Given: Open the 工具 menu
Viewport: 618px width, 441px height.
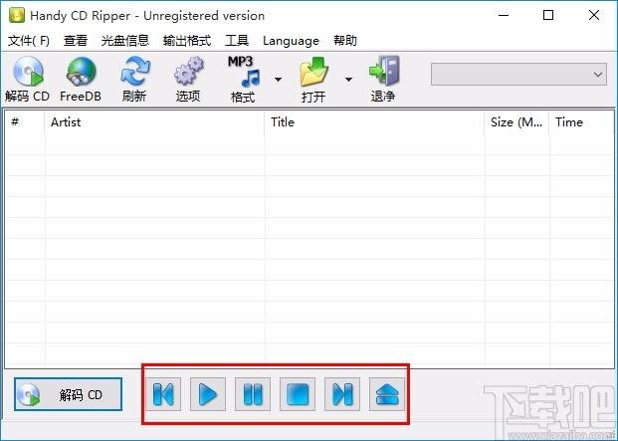Looking at the screenshot, I should coord(237,40).
